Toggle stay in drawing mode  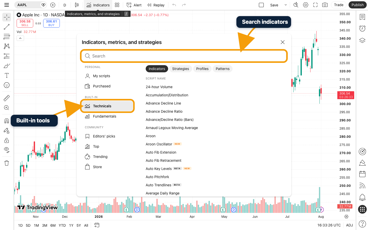[x=7, y=131]
